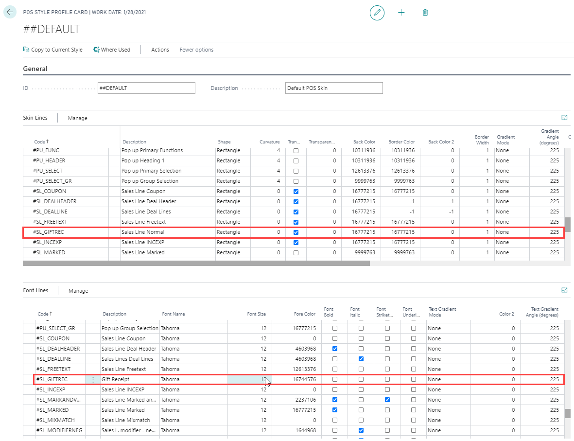Toggle Transparent checkbox for #SL_COUPON skin line
This screenshot has width=574, height=441.
[296, 192]
